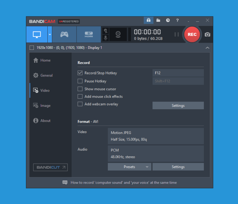Click the Record section heading
238x204 pixels.
tap(84, 63)
